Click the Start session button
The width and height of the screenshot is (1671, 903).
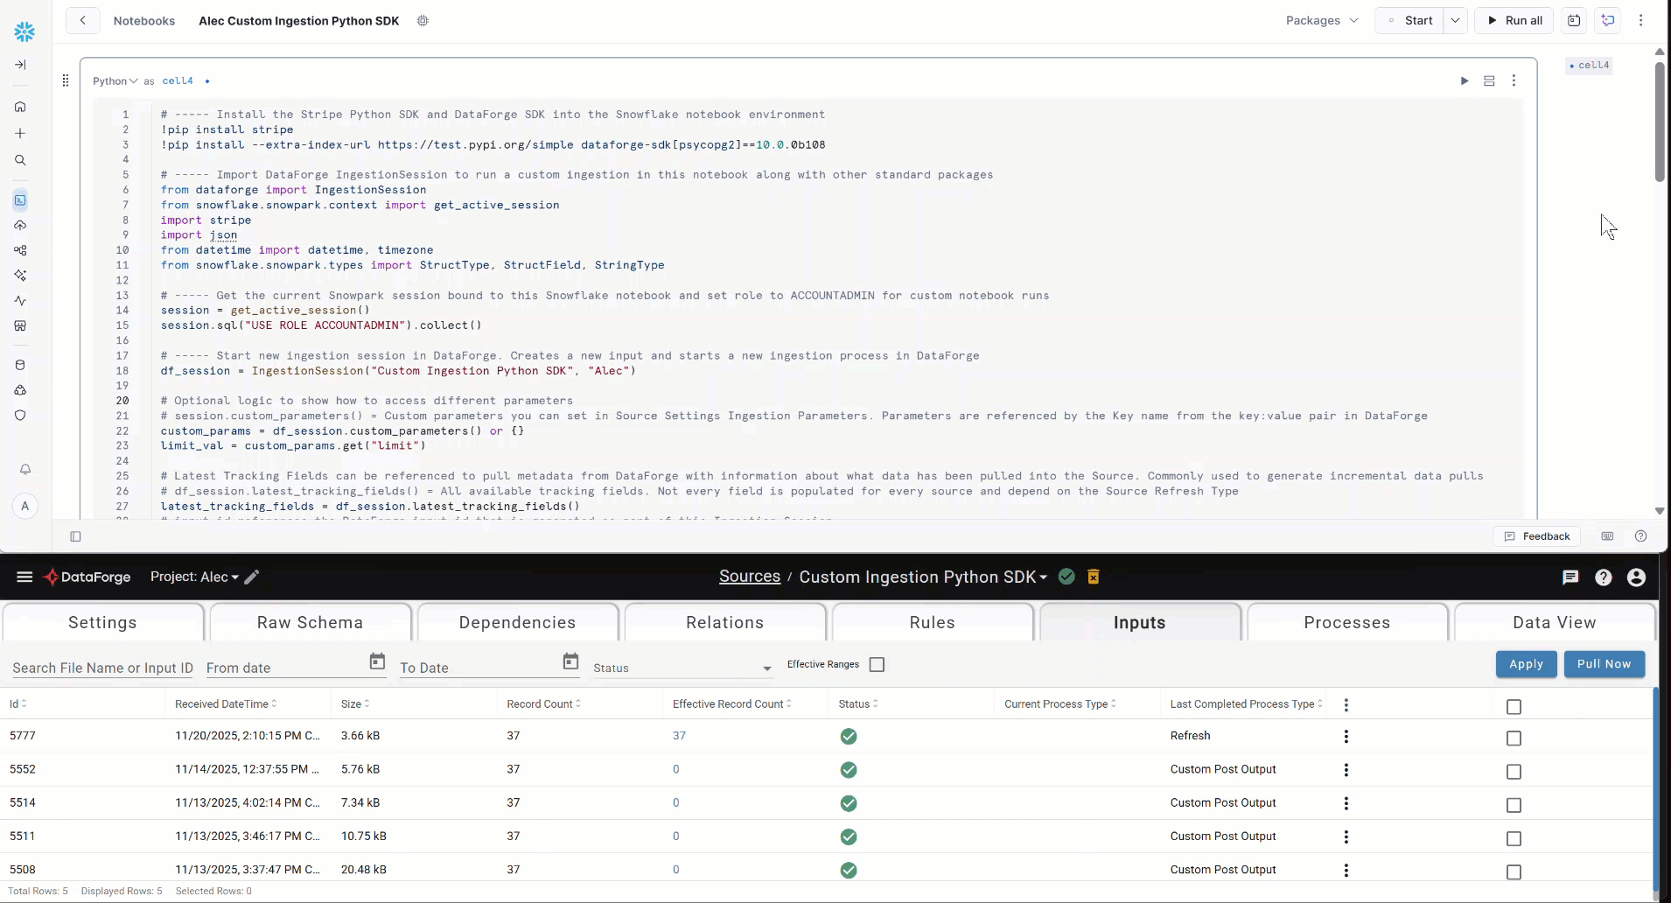point(1410,20)
